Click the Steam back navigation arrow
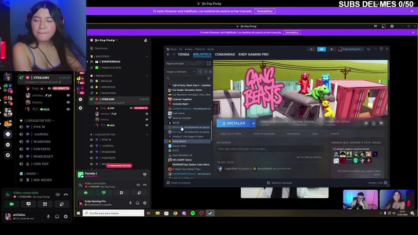Viewport: 418px width, 235px height. 168,55
